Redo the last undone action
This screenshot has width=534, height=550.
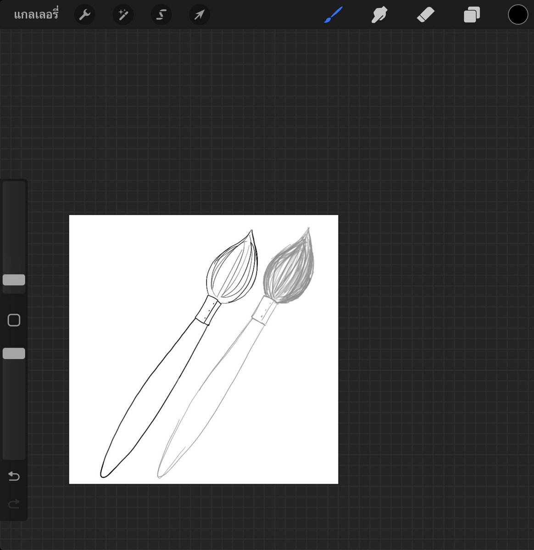coord(14,504)
